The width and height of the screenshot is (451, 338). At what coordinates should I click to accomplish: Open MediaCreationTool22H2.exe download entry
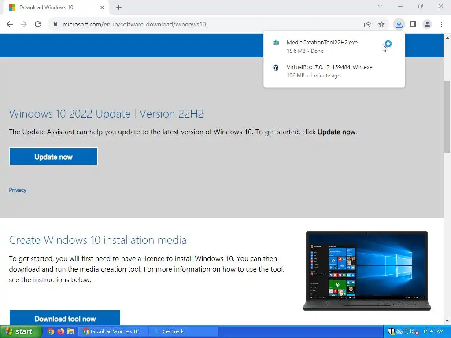(x=334, y=46)
